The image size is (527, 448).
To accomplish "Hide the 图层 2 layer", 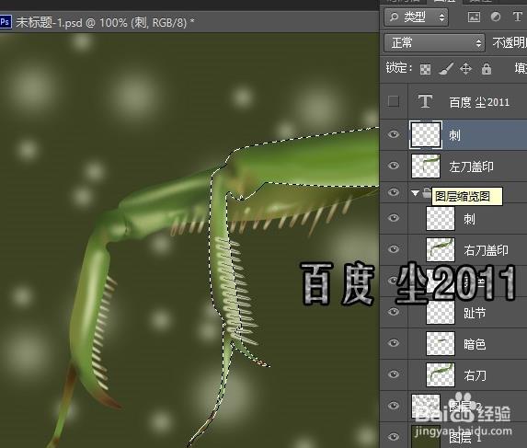I will 394,406.
